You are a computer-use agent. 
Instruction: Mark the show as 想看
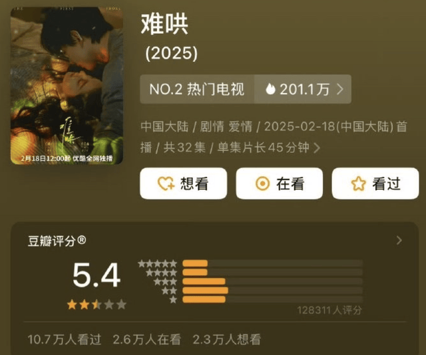pos(184,183)
